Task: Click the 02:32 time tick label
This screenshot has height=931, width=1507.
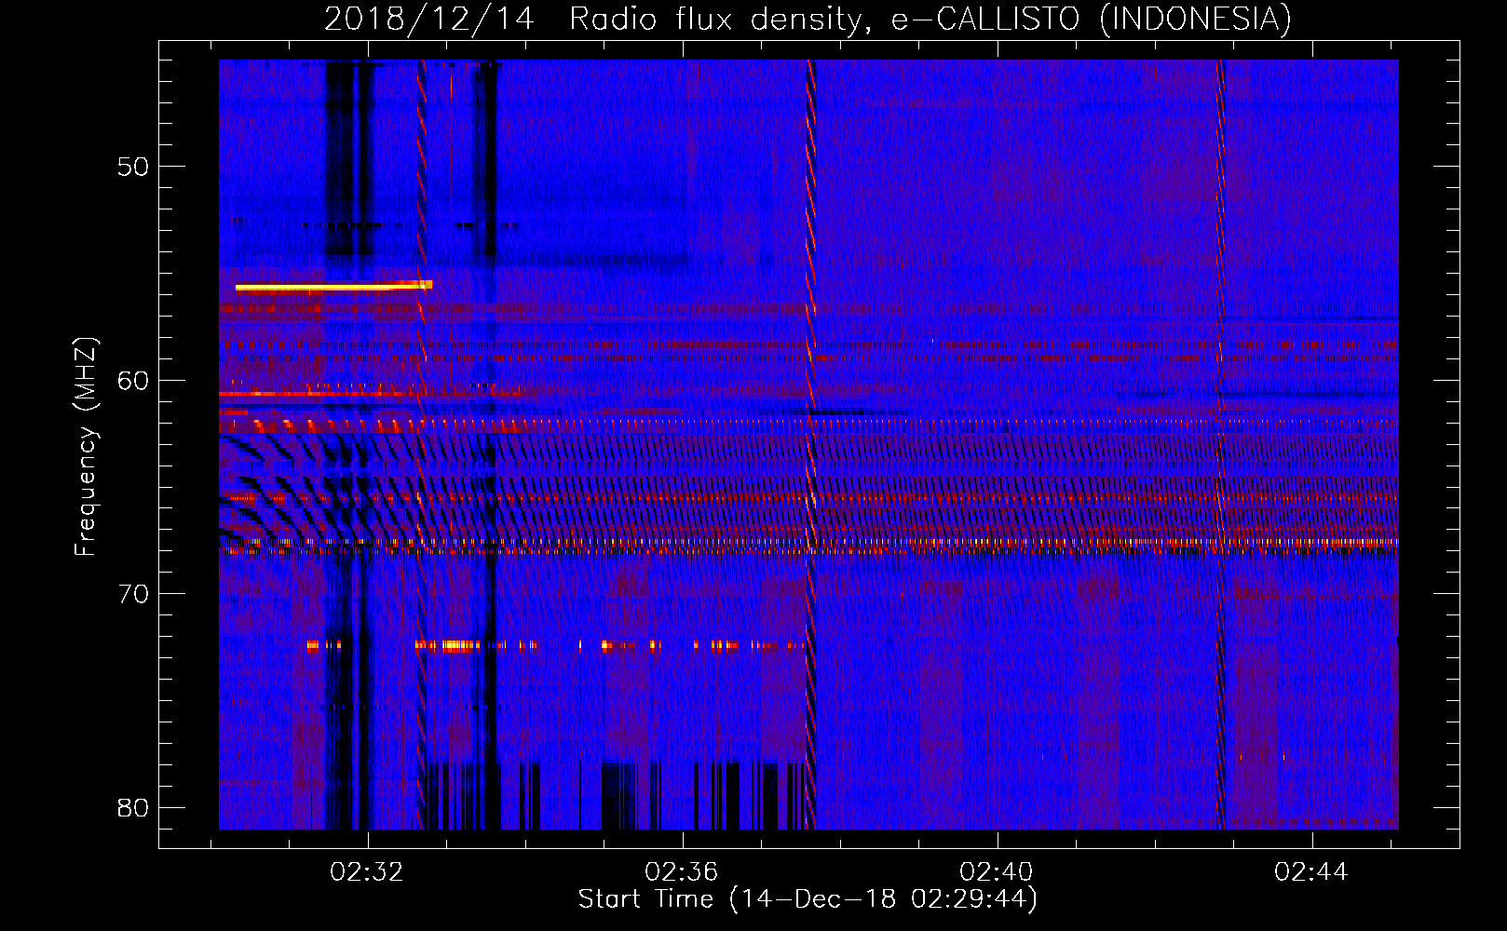Action: (x=367, y=871)
